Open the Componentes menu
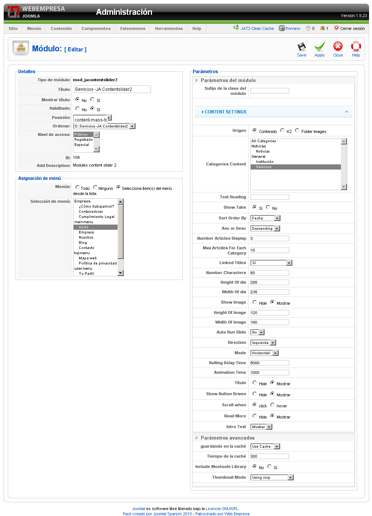Viewport: 372px width, 516px height. click(x=96, y=28)
